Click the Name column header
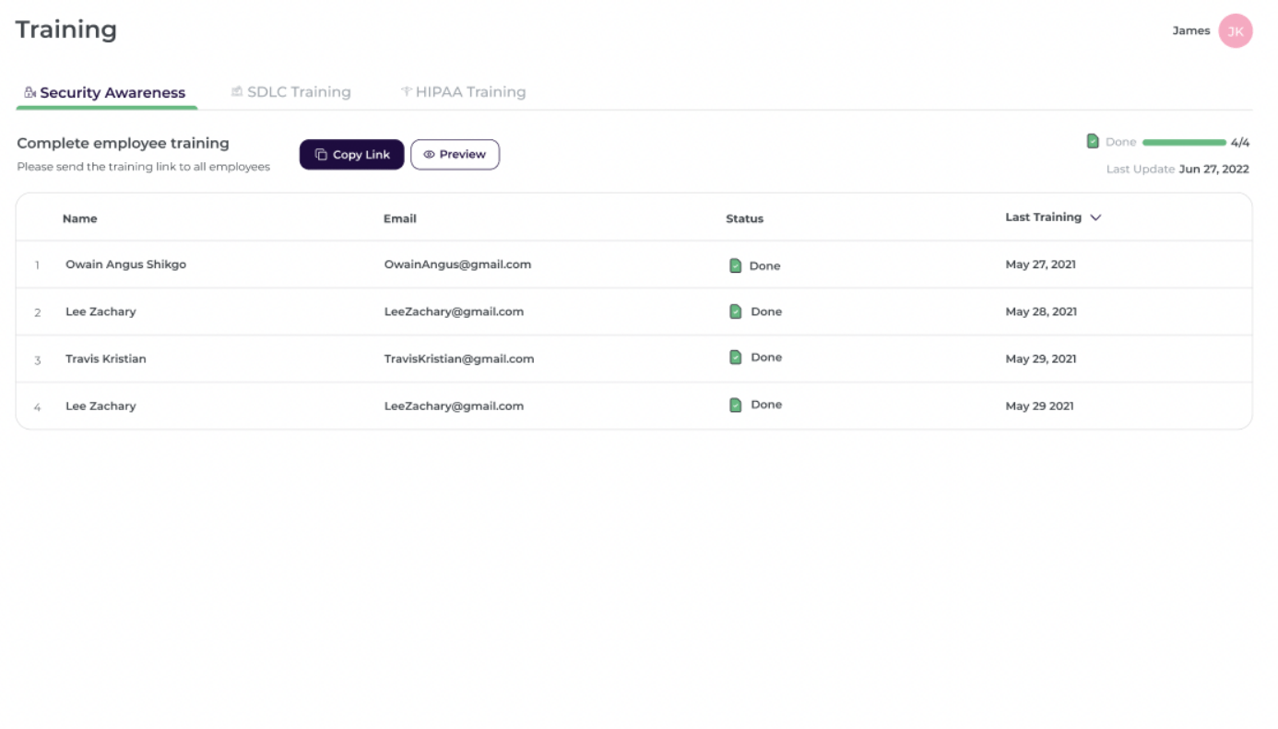1278x729 pixels. point(79,219)
